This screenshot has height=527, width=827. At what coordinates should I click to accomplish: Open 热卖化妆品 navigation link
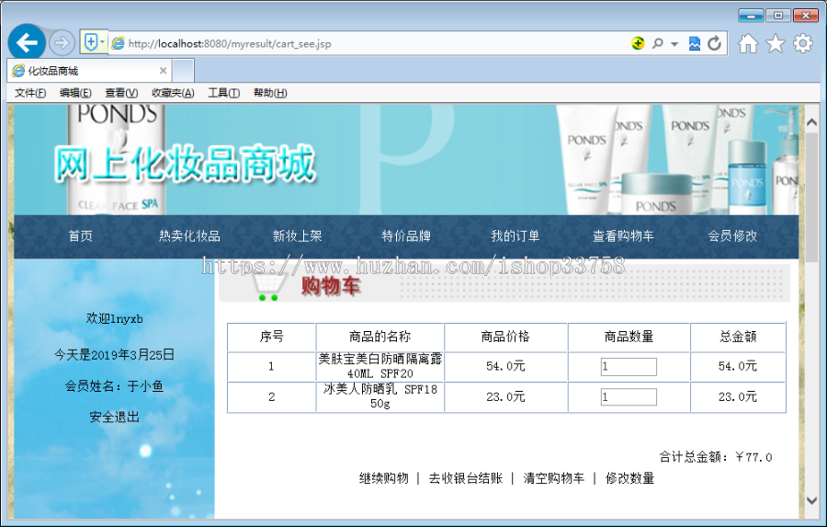pos(189,236)
